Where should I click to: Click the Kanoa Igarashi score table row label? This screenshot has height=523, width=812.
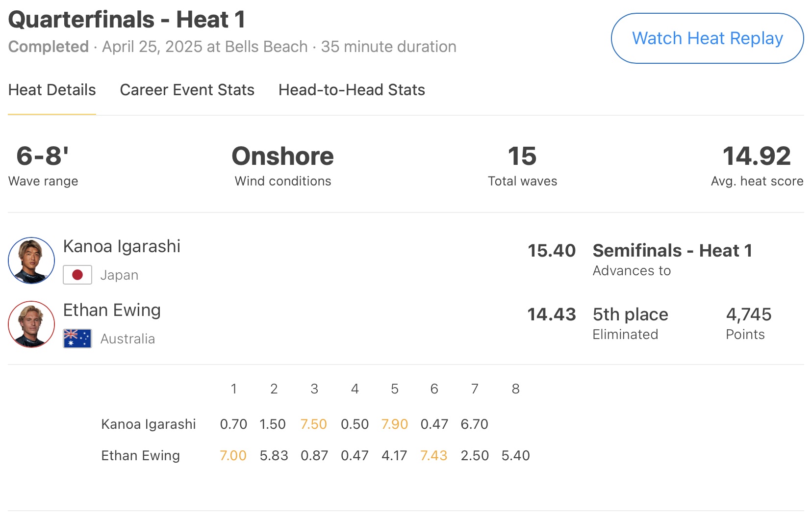pyautogui.click(x=148, y=424)
